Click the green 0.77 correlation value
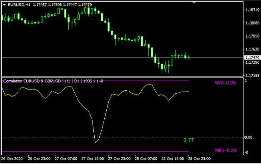261x164 pixels. pyautogui.click(x=188, y=140)
